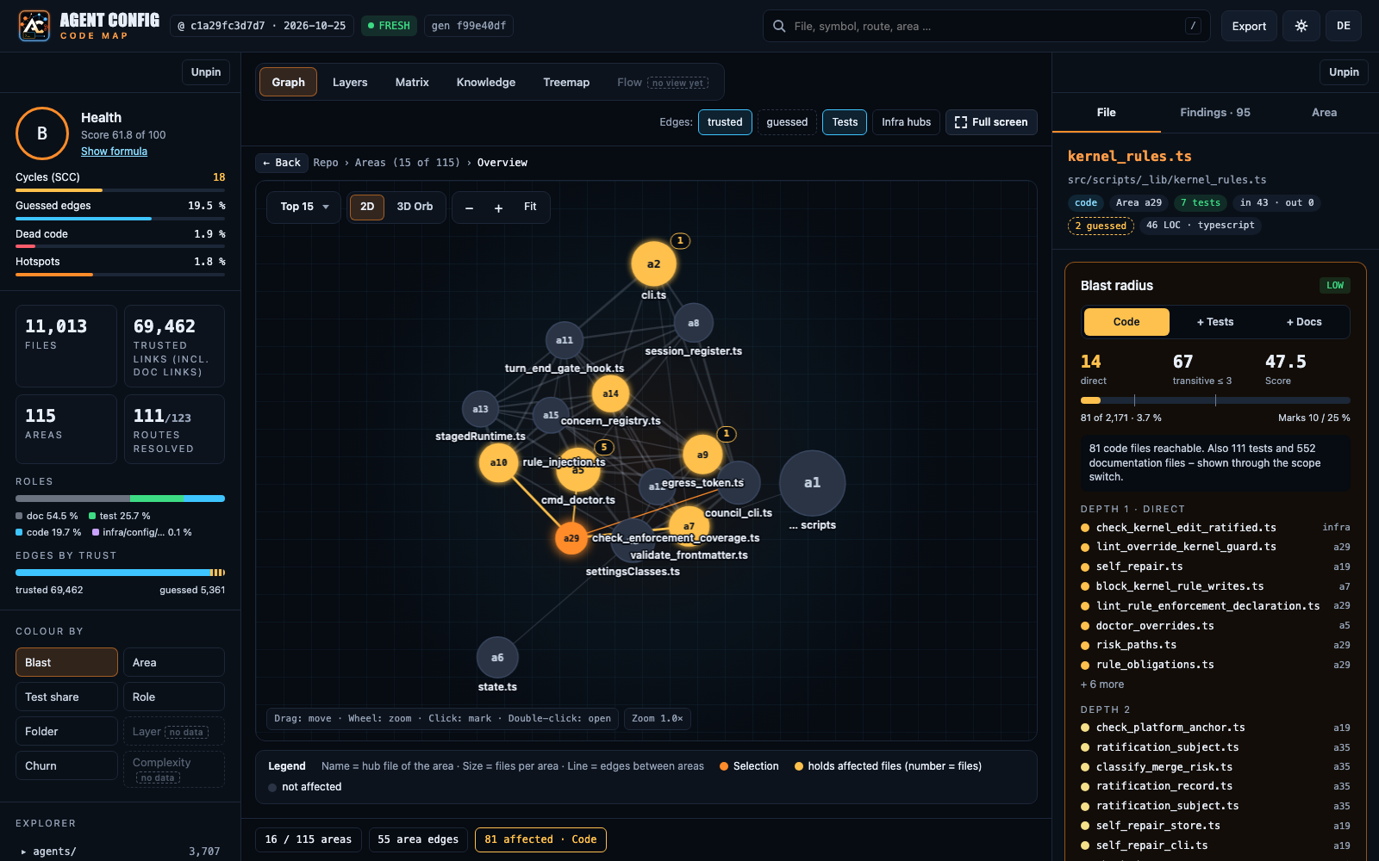Open the DE language selector

1344,26
